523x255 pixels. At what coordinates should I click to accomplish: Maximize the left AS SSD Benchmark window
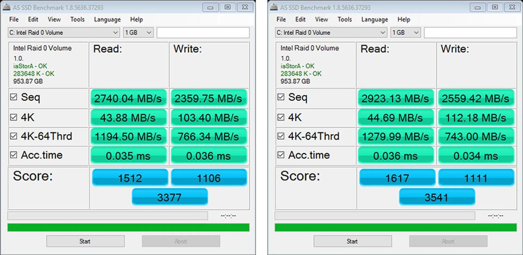click(x=227, y=7)
